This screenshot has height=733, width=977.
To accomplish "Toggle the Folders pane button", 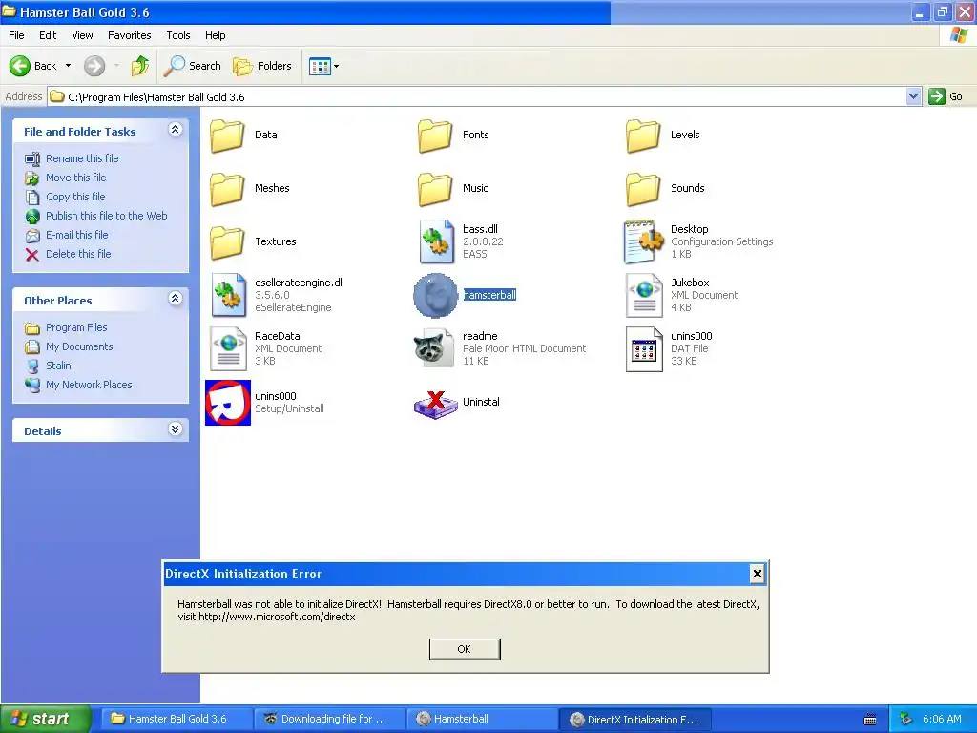I will point(261,66).
